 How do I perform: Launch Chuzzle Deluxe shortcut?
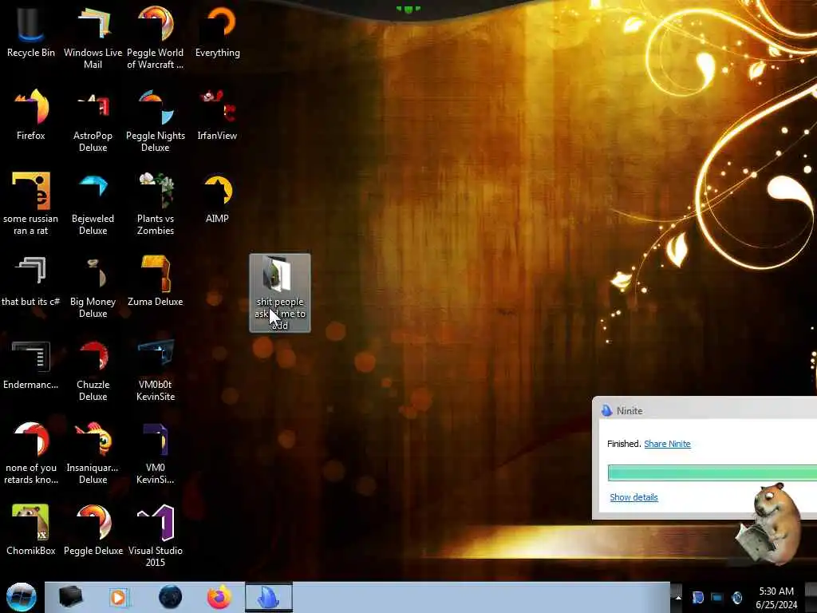pos(93,370)
